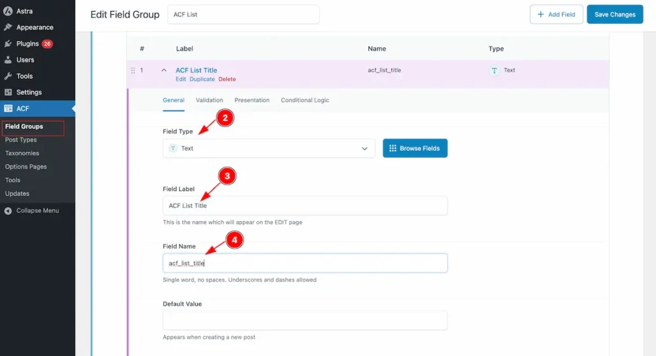Open Settings via its sliders icon
656x356 pixels.
[8, 92]
